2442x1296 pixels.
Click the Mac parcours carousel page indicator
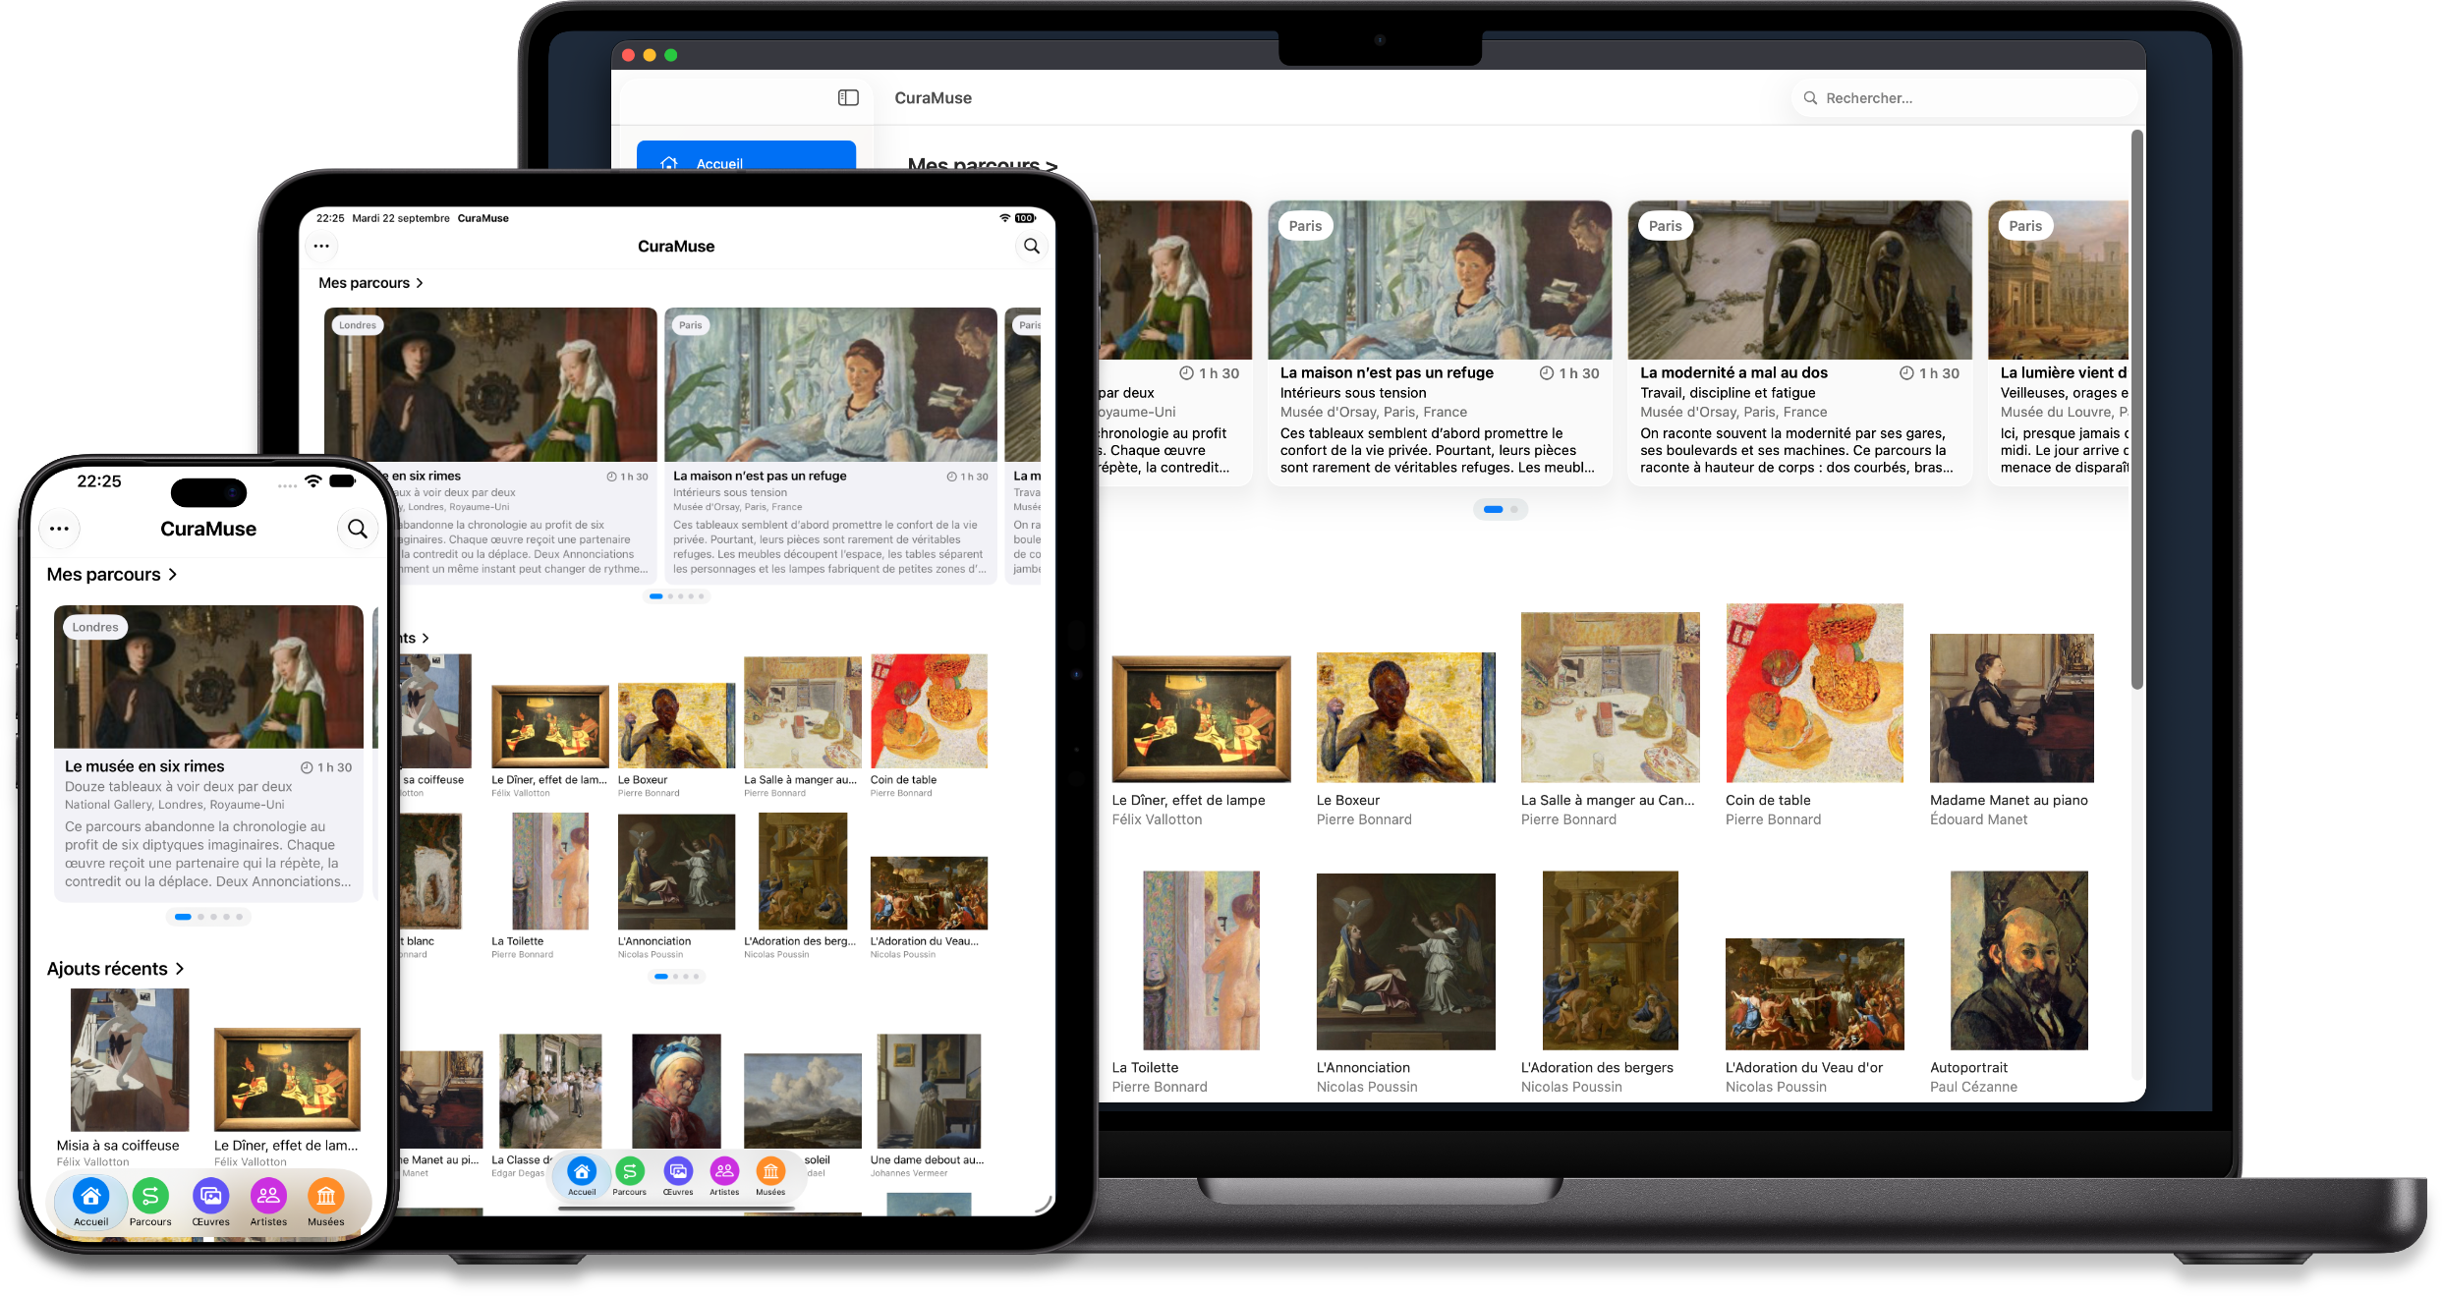(x=1501, y=509)
